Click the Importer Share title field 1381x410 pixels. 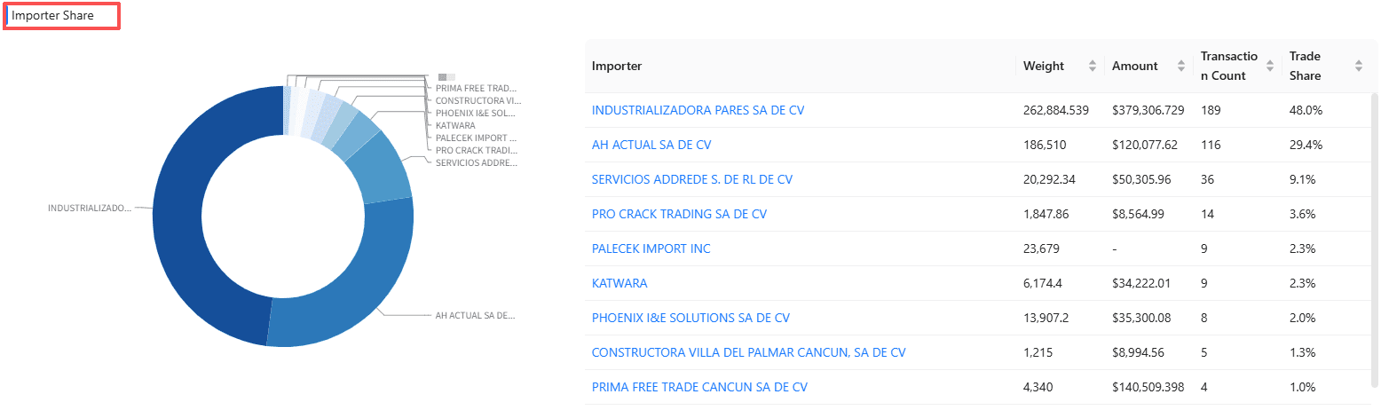click(x=61, y=16)
